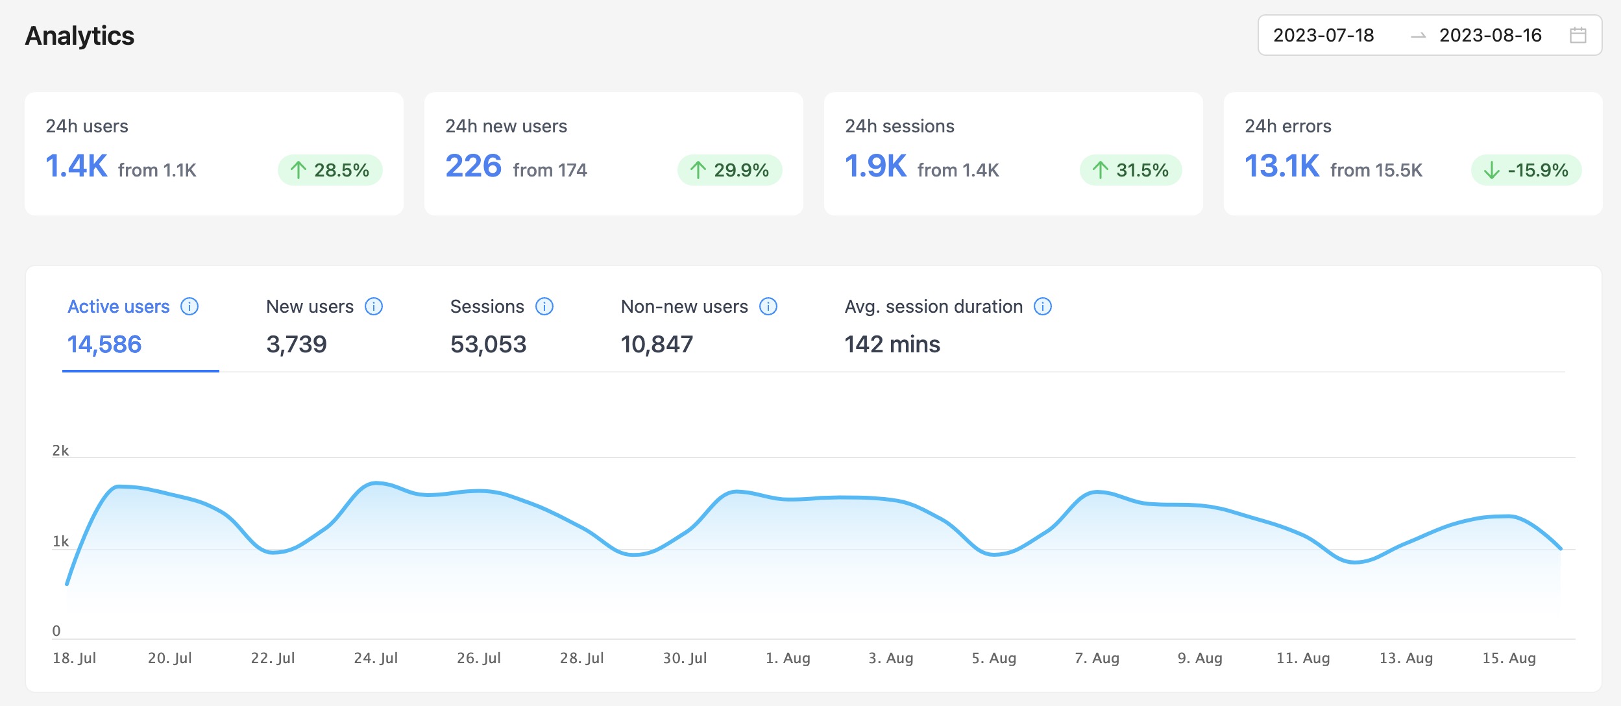Click the Active users info icon
1621x706 pixels.
(189, 306)
